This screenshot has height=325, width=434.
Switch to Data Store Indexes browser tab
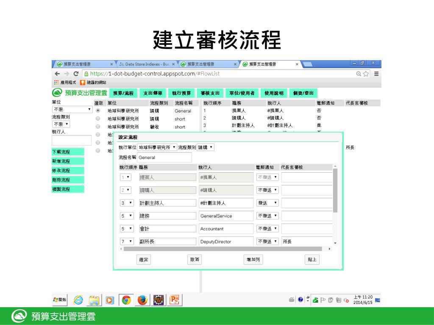tap(147, 64)
